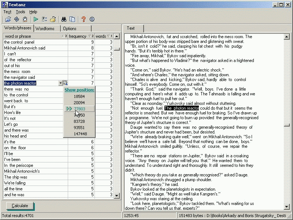Click the reload text arrows icon
Image resolution: width=293 pixels, height=220 pixels.
(16, 19)
